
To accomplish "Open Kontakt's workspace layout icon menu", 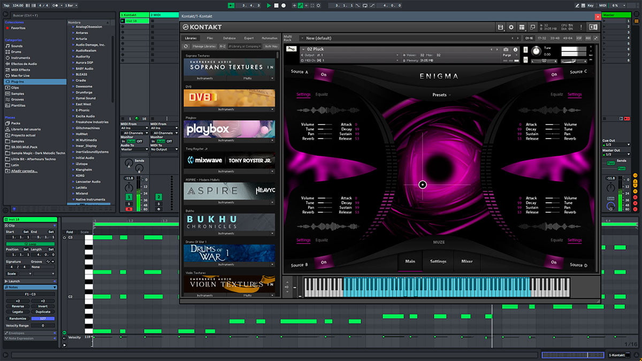I will [x=522, y=27].
